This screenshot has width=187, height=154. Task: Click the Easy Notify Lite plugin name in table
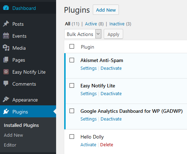pos(98,86)
